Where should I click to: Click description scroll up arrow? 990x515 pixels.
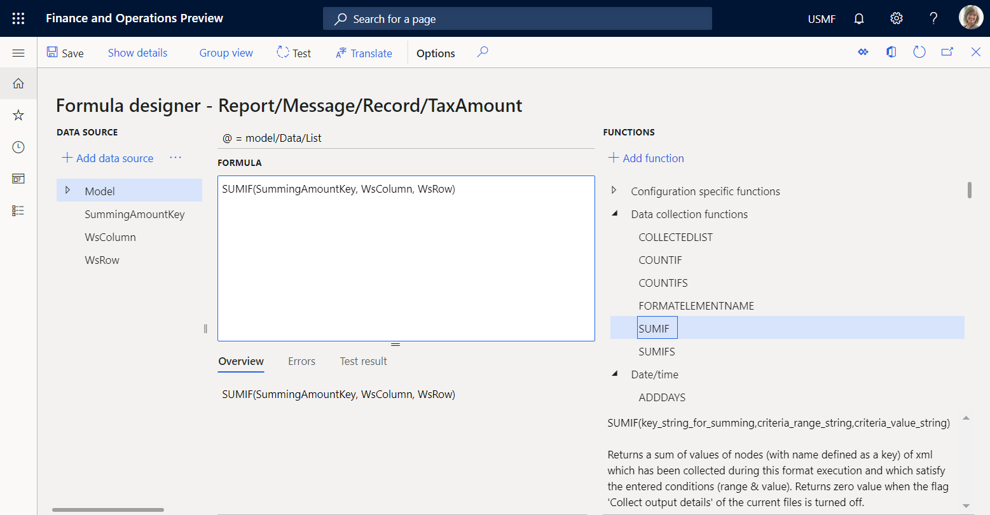tap(966, 418)
